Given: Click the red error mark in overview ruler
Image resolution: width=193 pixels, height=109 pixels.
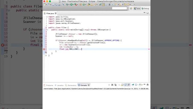Looking at the screenshot, I should click(149, 49).
